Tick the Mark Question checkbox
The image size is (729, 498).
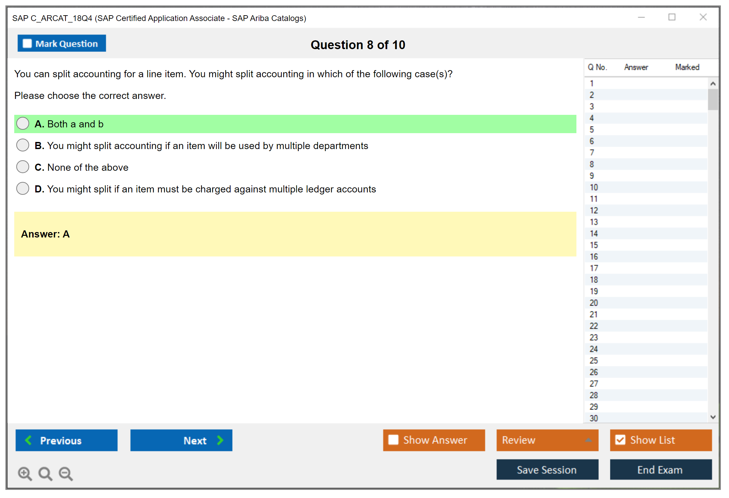[27, 43]
